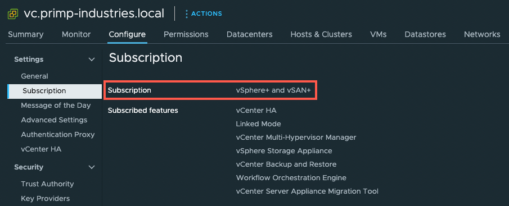509x206 pixels.
Task: Collapse the Settings section chevron
Action: (x=92, y=59)
